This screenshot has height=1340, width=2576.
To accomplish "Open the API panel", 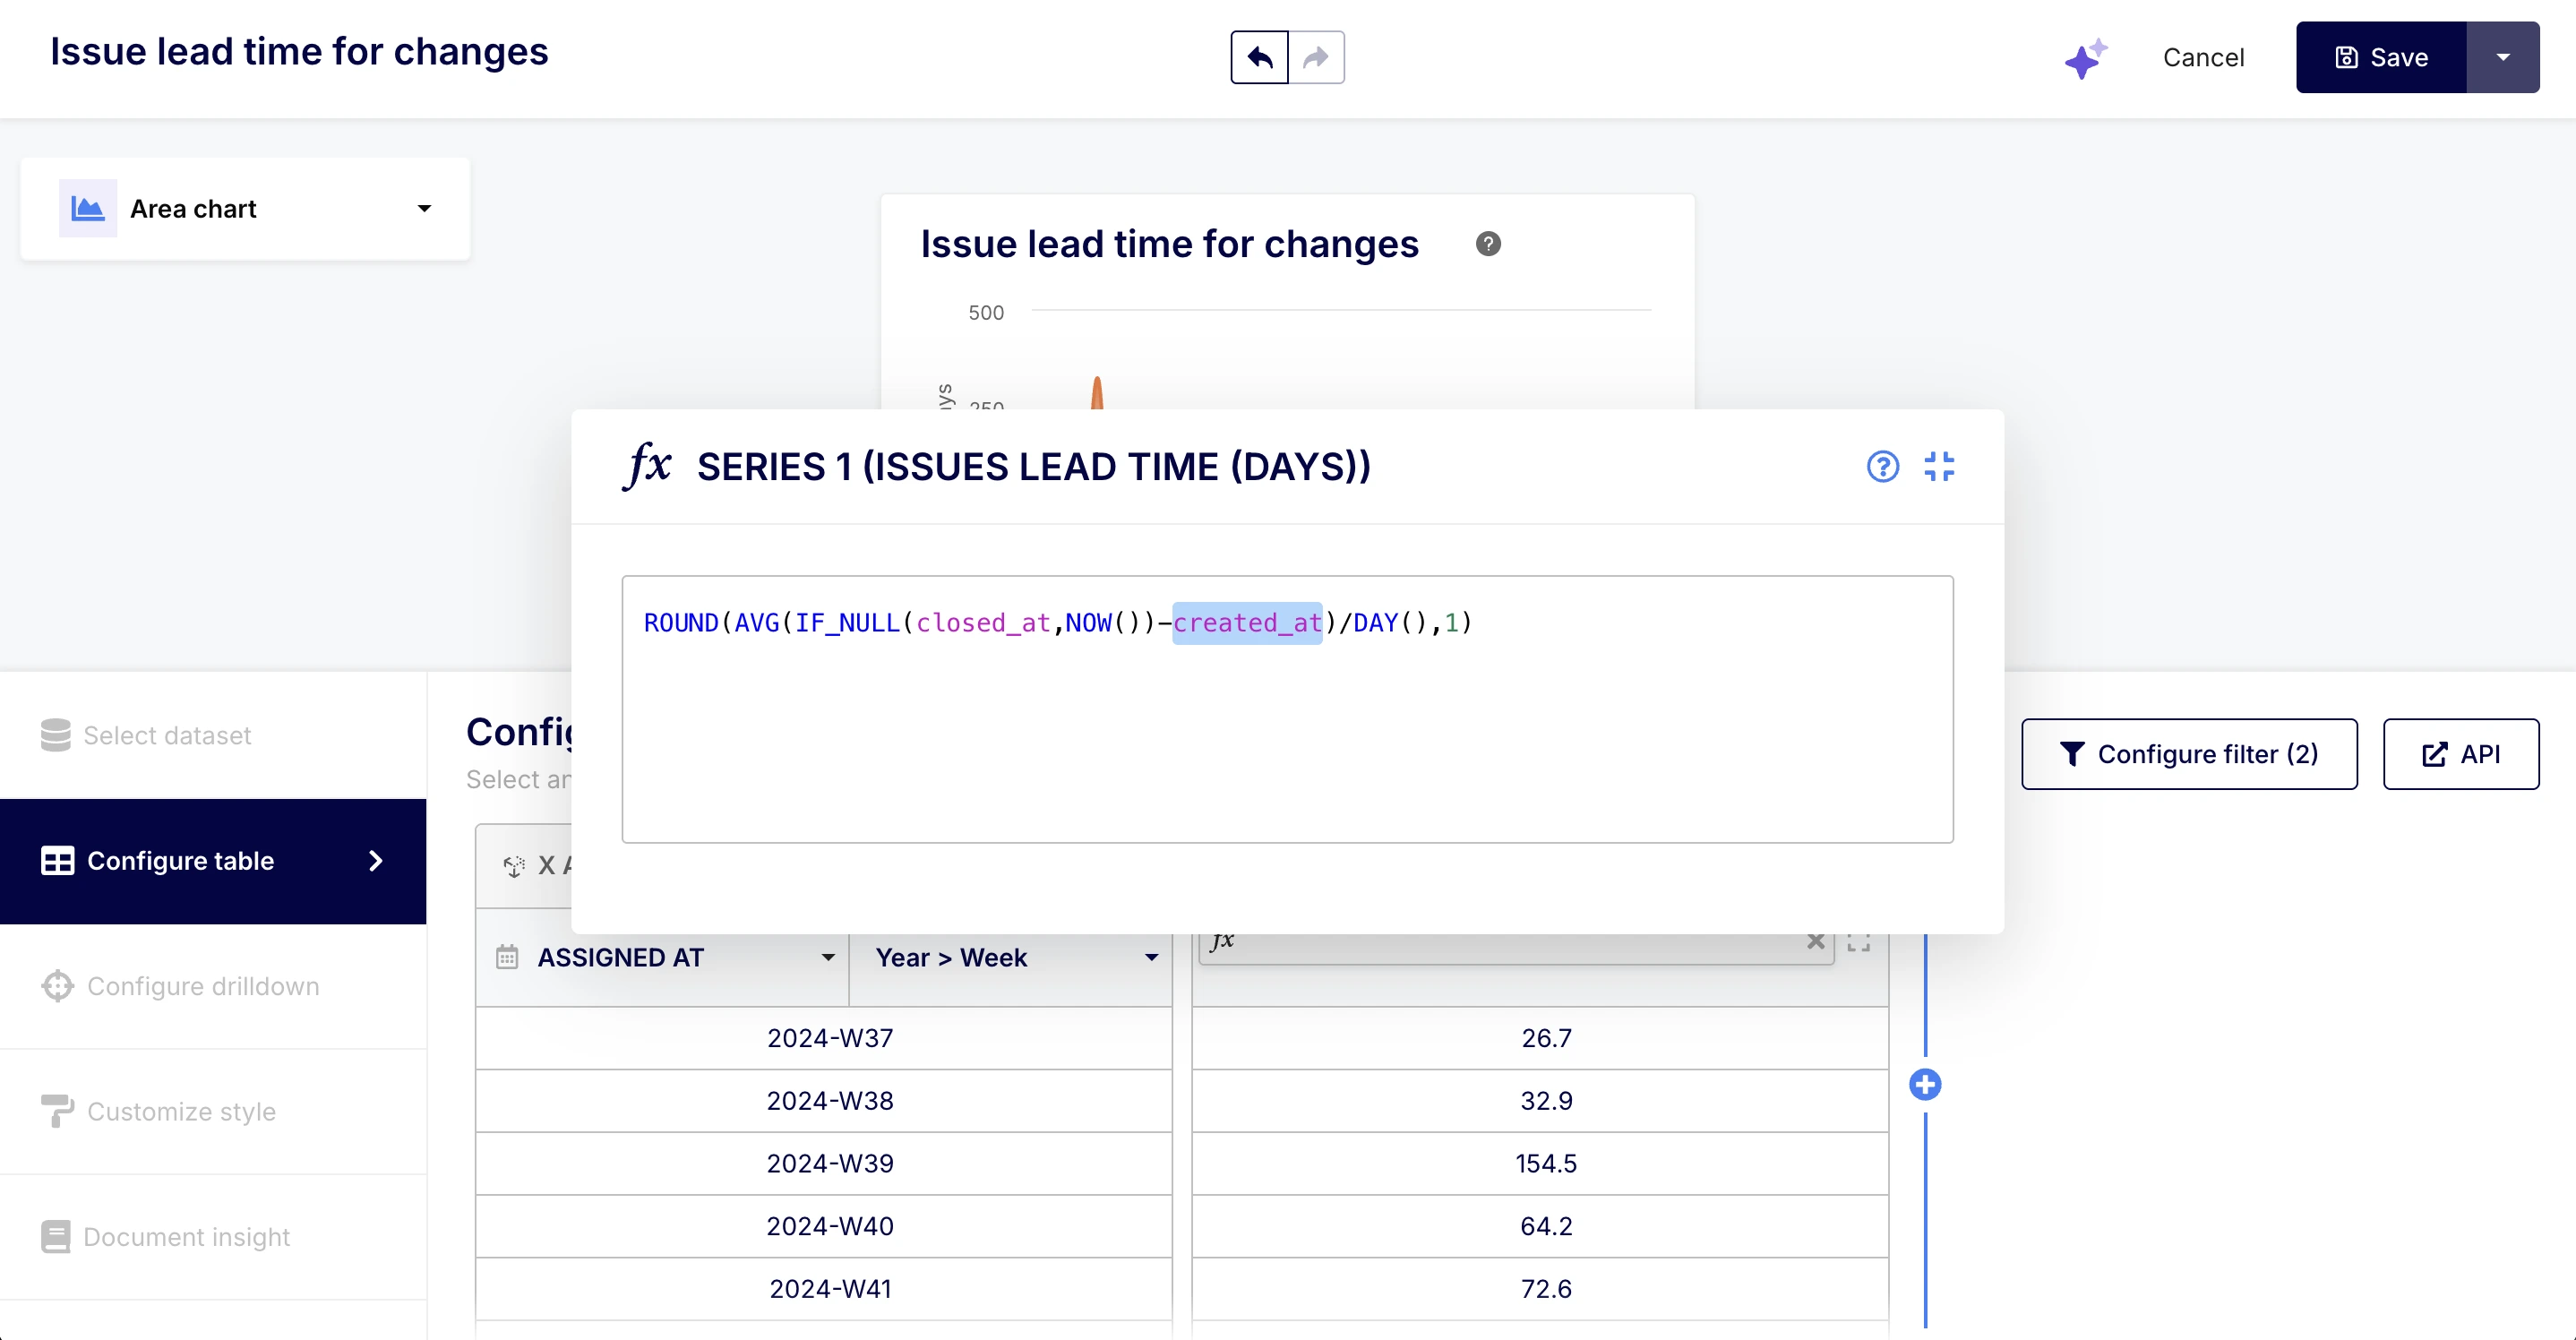I will (2461, 753).
